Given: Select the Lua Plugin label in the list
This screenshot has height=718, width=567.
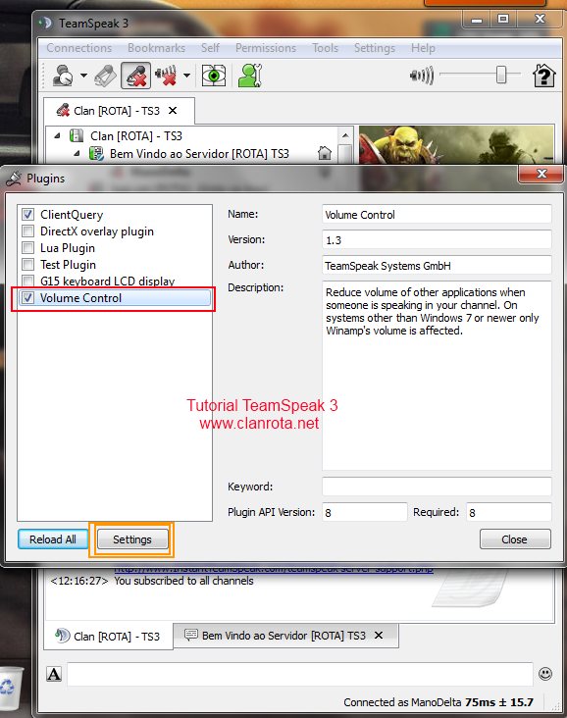Looking at the screenshot, I should coord(68,248).
